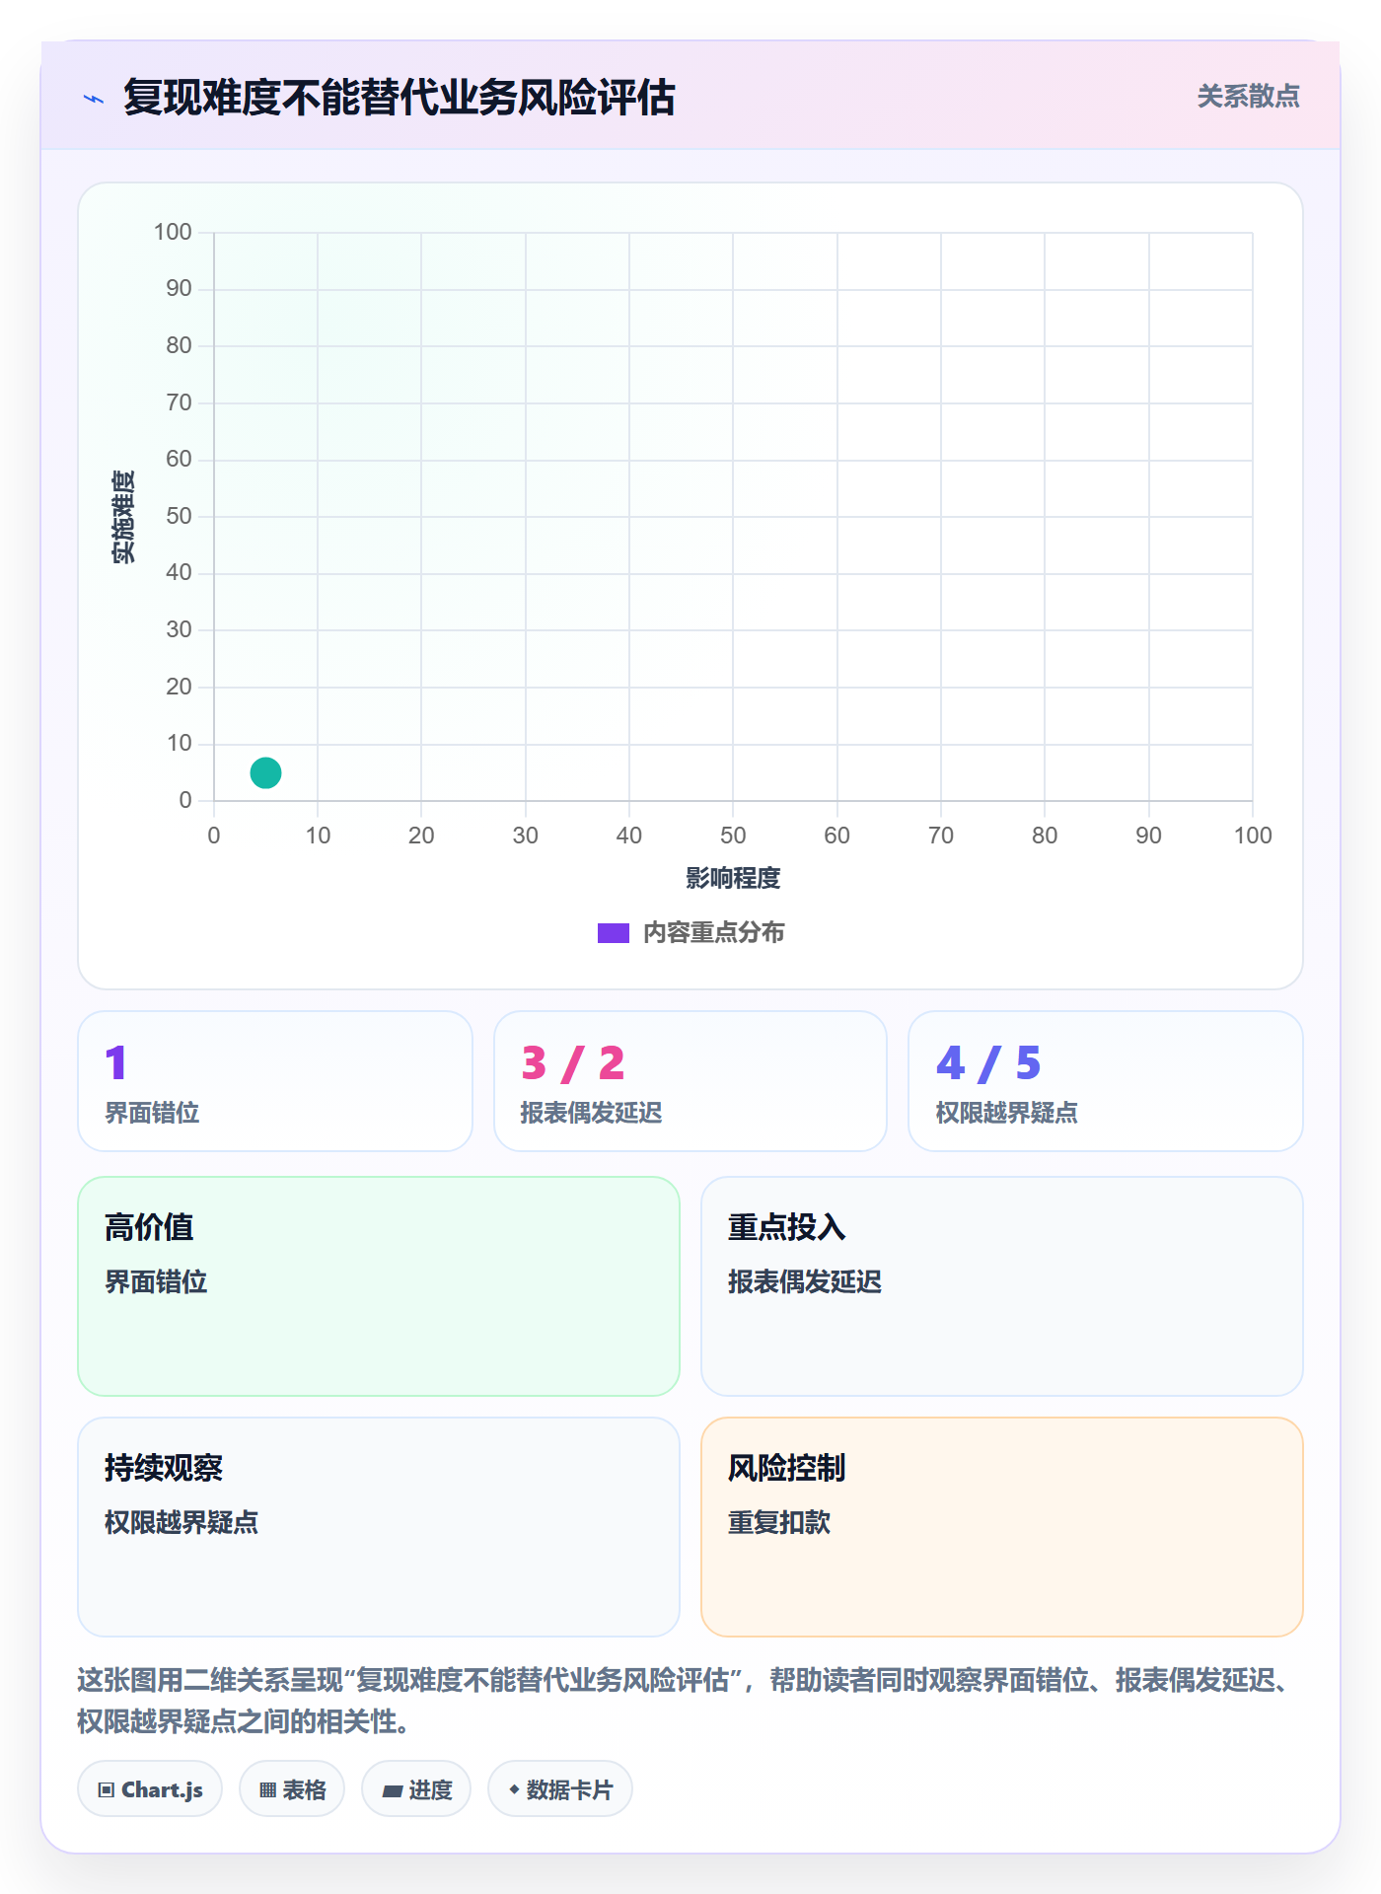Click the 高价值 quadrant heading
Screen dimensions: 1381x1894
click(149, 1227)
